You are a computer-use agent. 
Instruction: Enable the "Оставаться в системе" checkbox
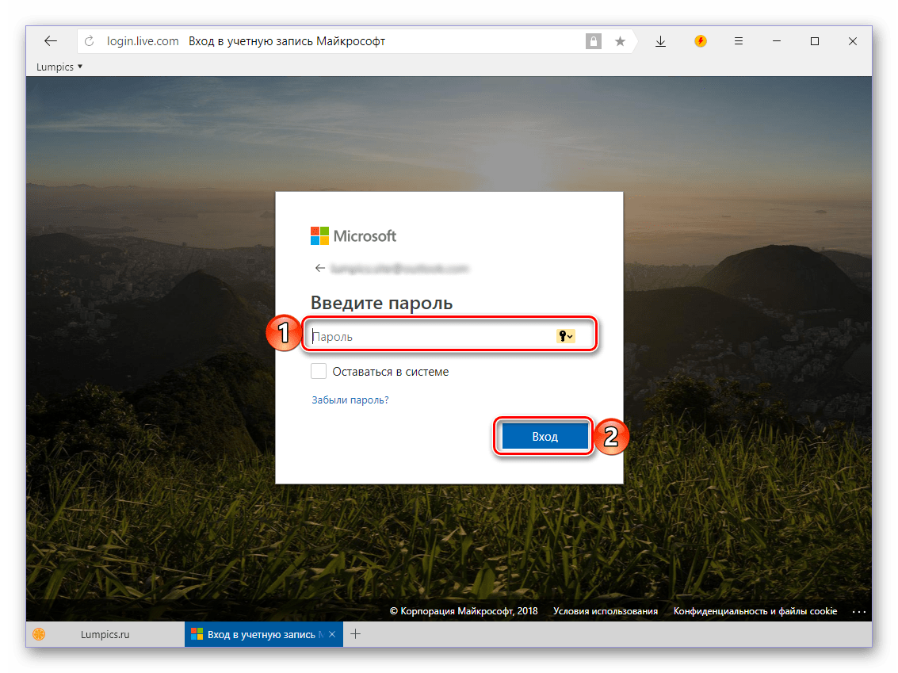(x=319, y=371)
